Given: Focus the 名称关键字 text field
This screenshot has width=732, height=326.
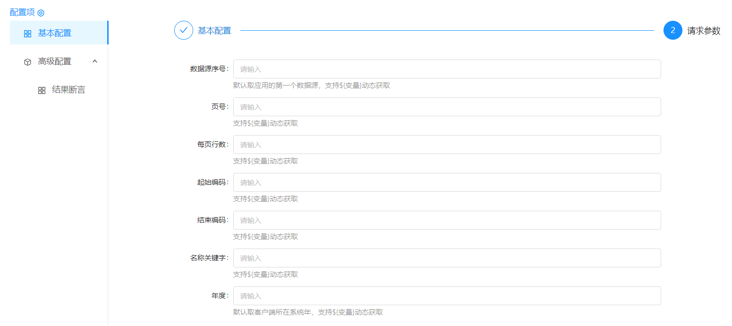Looking at the screenshot, I should pyautogui.click(x=447, y=258).
